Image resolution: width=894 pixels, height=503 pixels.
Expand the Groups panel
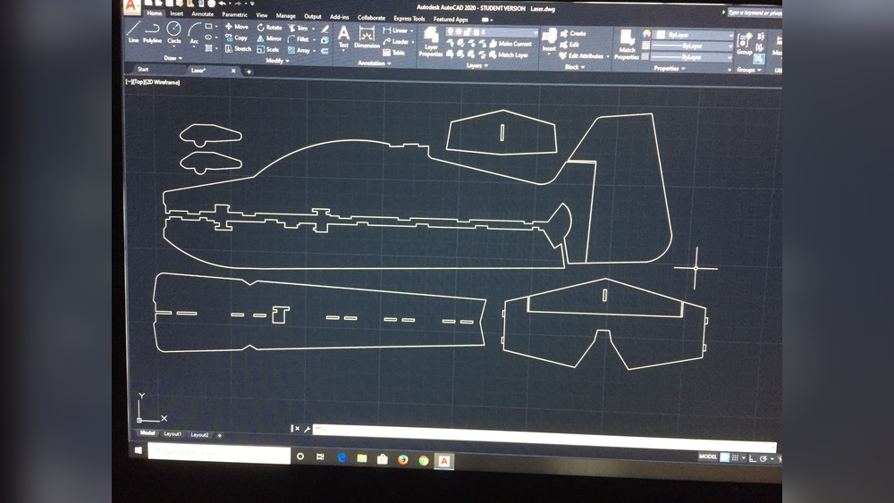click(749, 70)
